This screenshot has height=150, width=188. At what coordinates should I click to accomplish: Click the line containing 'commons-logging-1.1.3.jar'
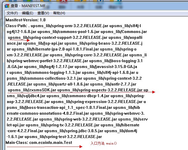[x=73, y=73]
